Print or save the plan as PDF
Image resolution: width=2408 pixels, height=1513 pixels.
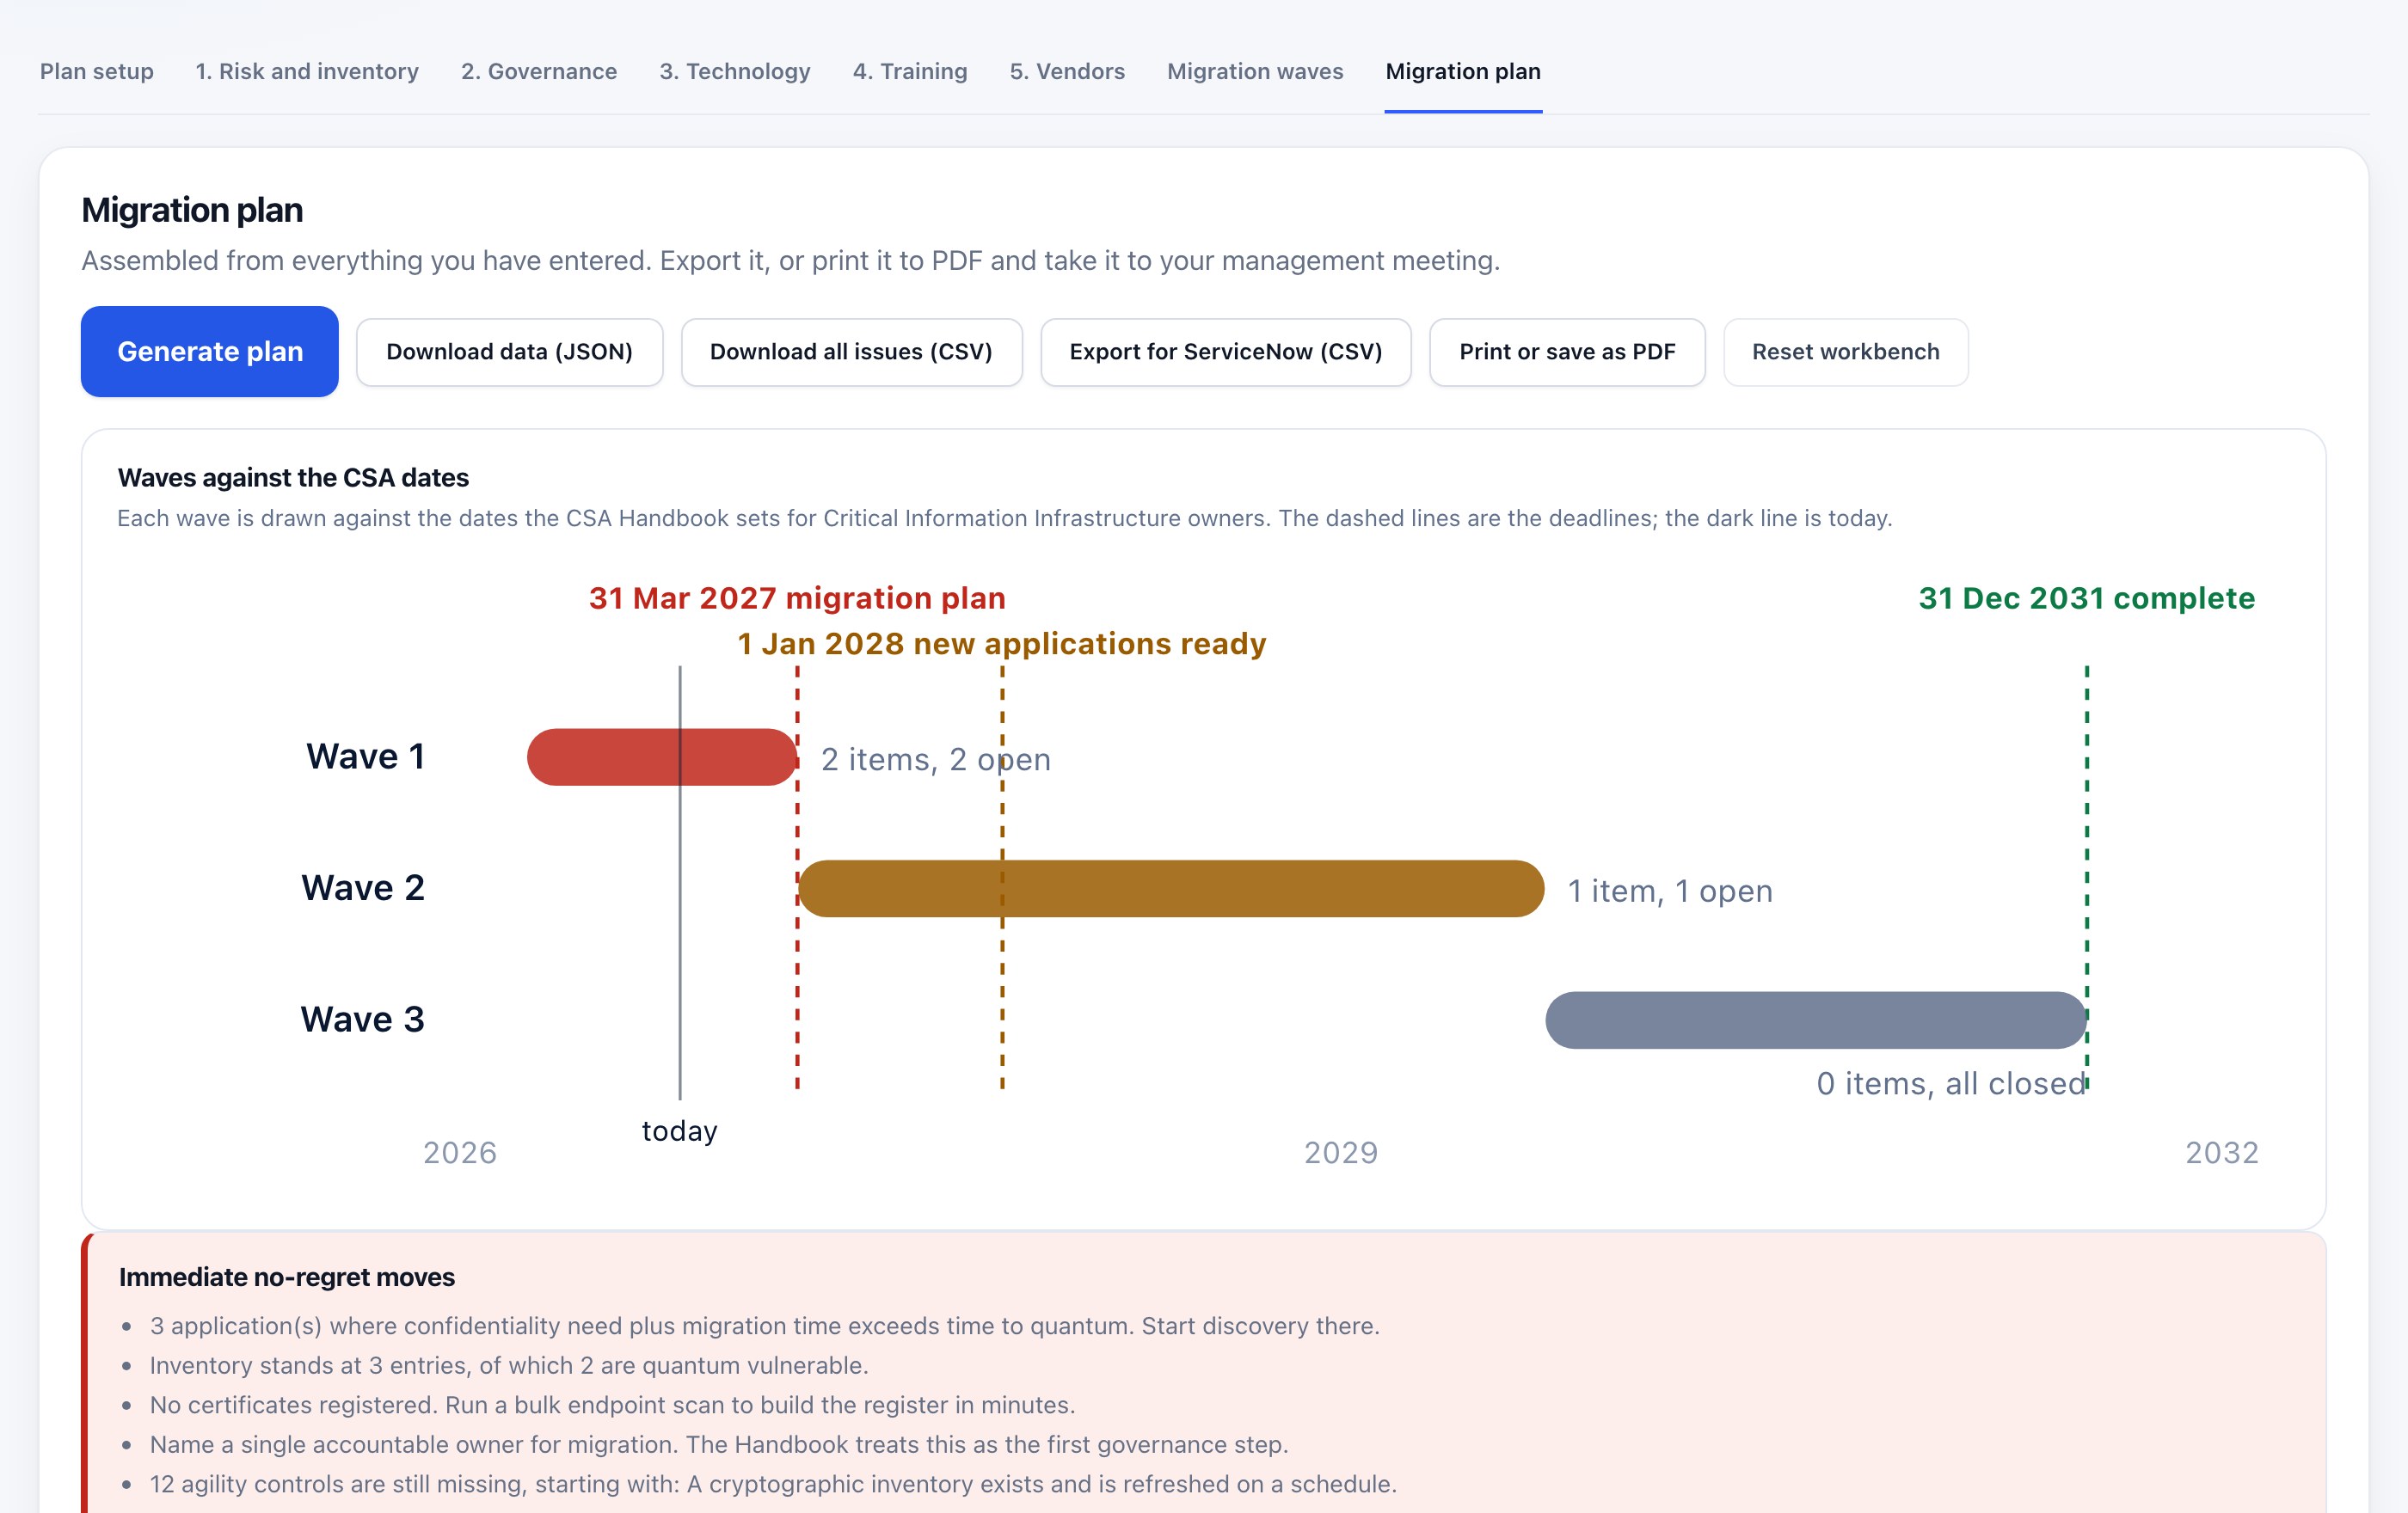pos(1567,352)
